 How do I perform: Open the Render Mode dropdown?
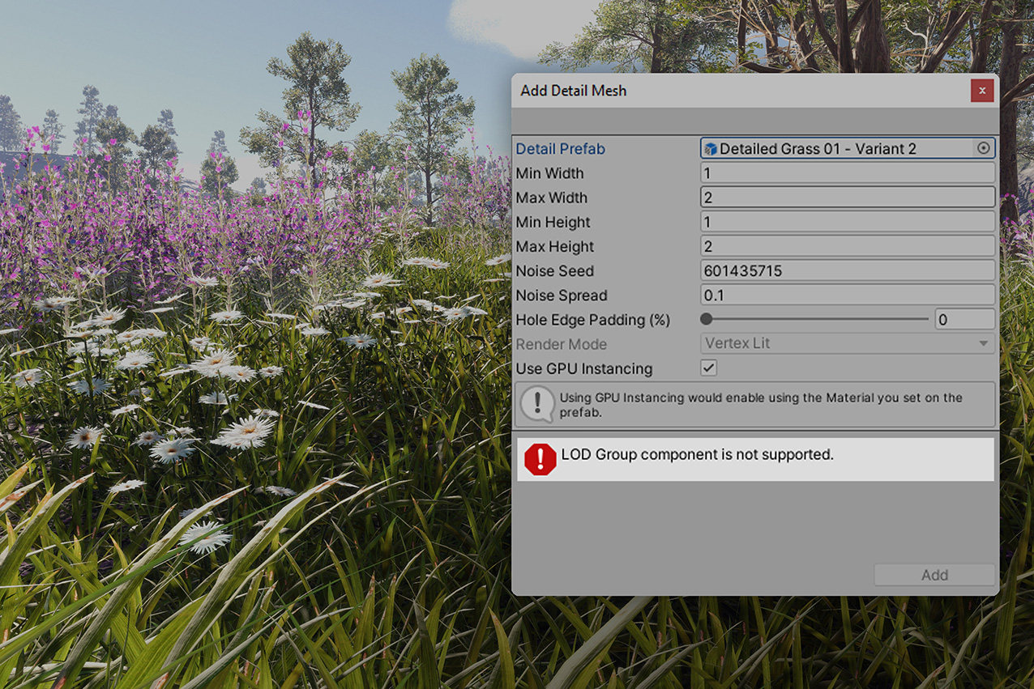[x=847, y=343]
